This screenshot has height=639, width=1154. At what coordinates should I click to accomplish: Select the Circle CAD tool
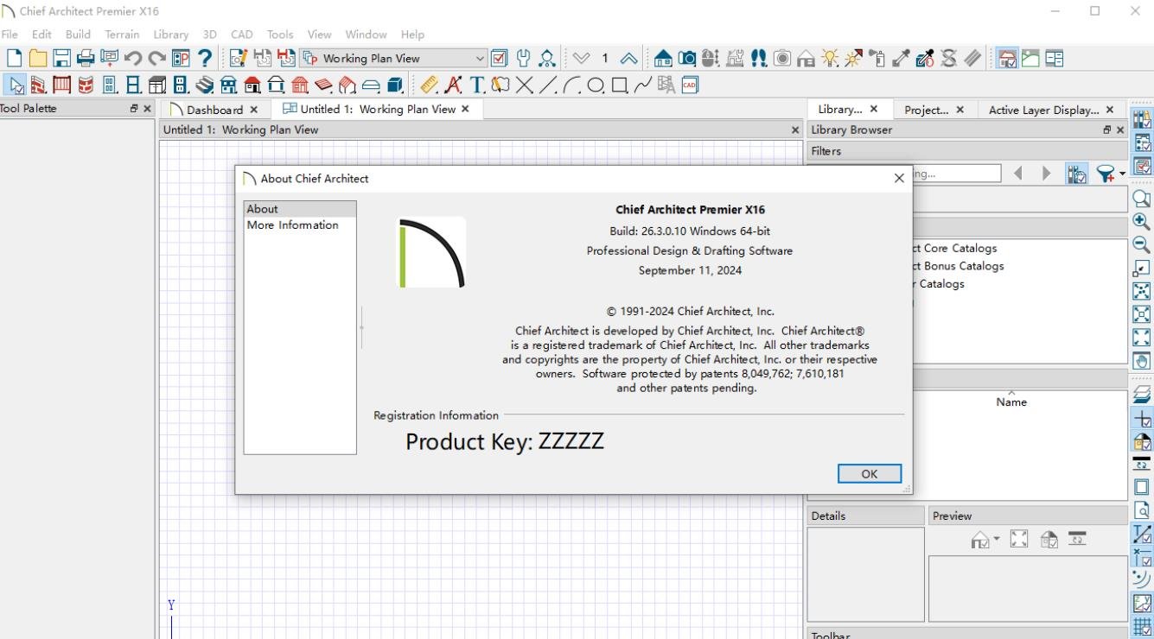(595, 85)
